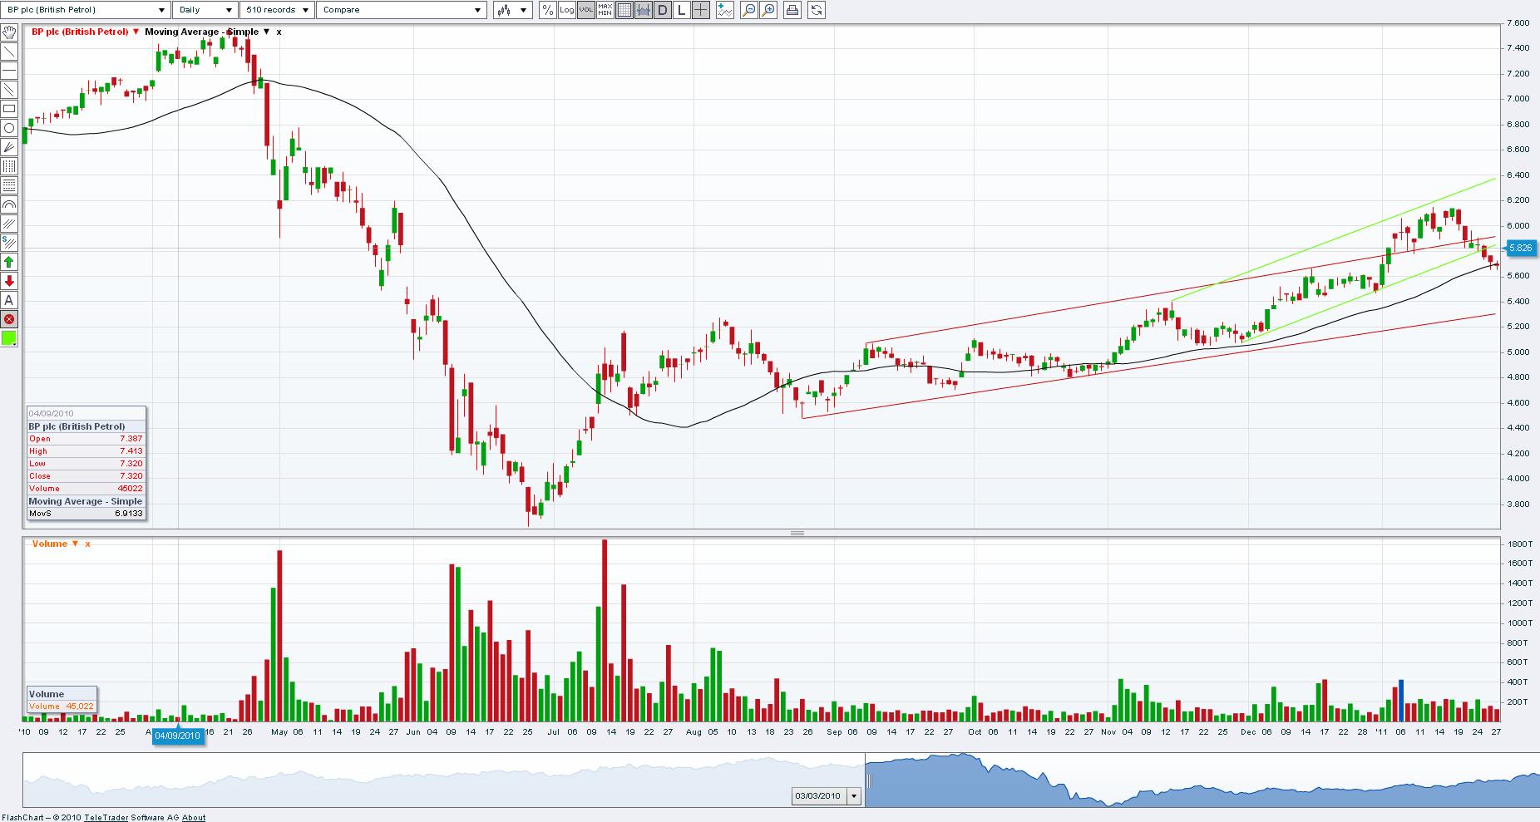
Task: Toggle the crosshair cursor
Action: 700,10
